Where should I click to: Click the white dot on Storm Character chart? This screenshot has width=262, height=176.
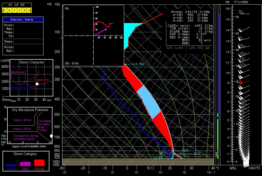tap(37, 84)
